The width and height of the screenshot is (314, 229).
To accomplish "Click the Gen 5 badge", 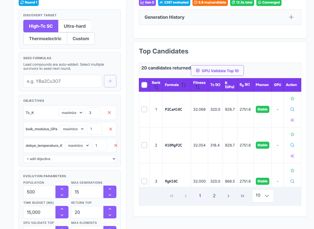I will click(x=147, y=3).
